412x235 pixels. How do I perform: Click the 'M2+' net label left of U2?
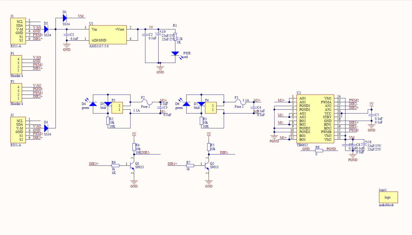[281, 100]
